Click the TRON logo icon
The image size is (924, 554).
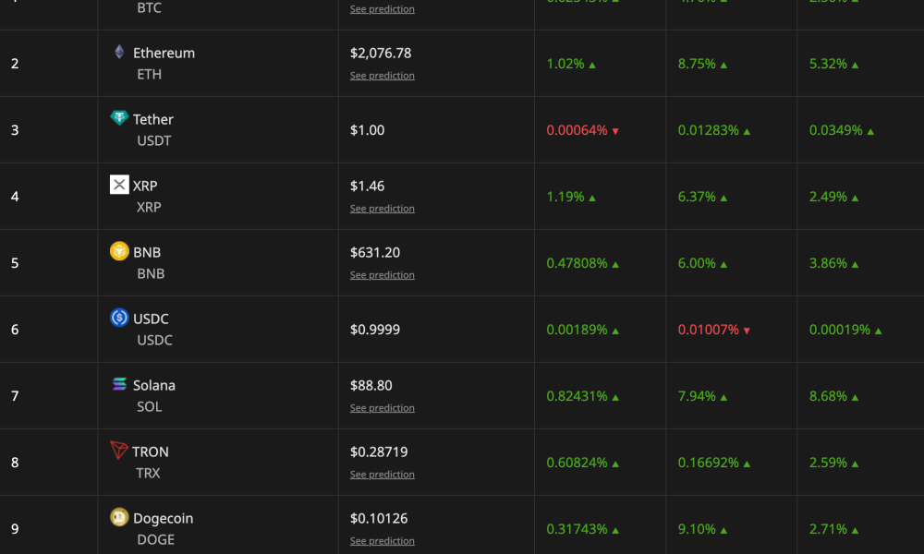pos(119,452)
